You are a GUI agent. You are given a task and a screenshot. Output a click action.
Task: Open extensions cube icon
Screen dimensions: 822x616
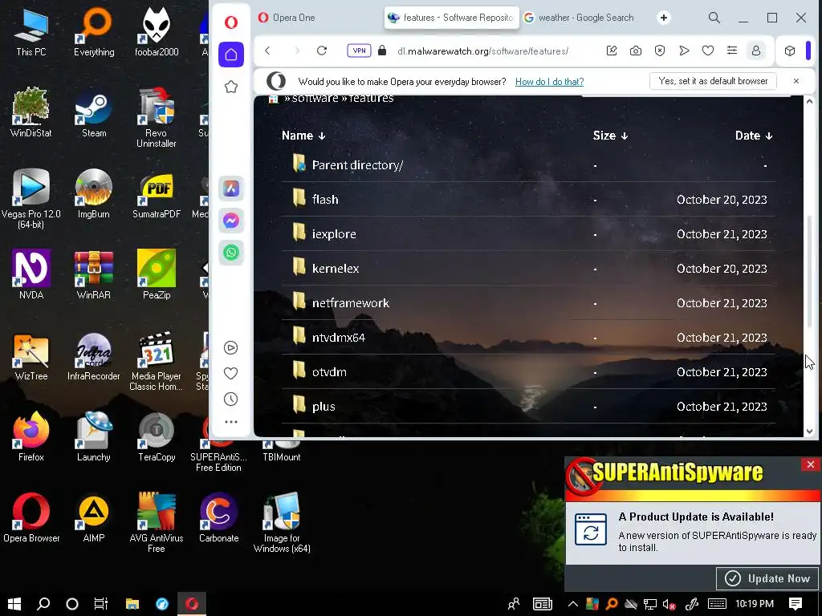(790, 51)
